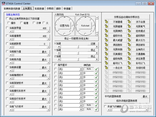Click the lock icon beside 冻结时间

point(129,68)
